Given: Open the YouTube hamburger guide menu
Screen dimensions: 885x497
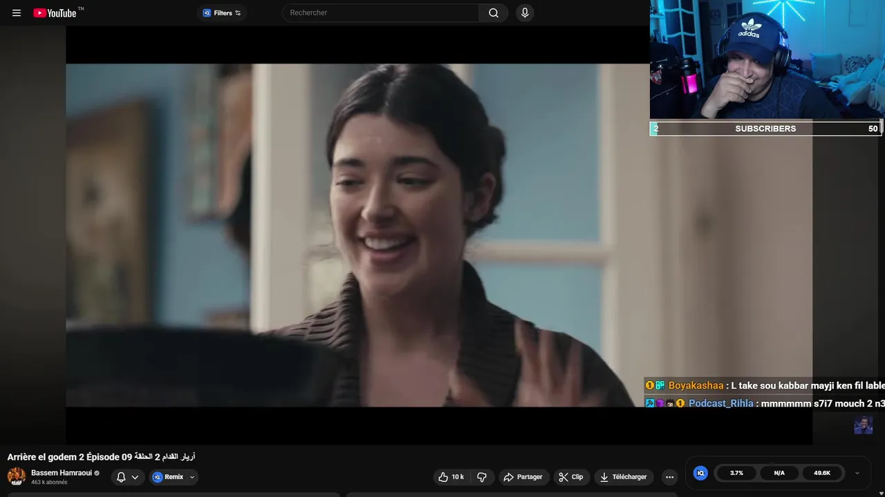Looking at the screenshot, I should coord(17,12).
